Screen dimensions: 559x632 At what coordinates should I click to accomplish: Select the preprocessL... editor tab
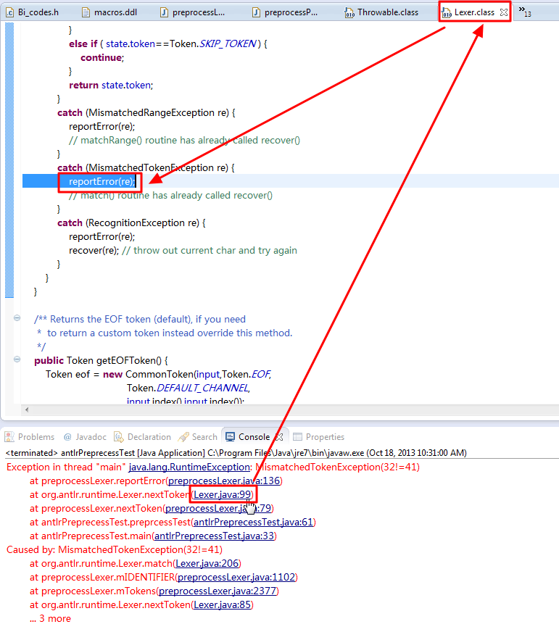[193, 12]
